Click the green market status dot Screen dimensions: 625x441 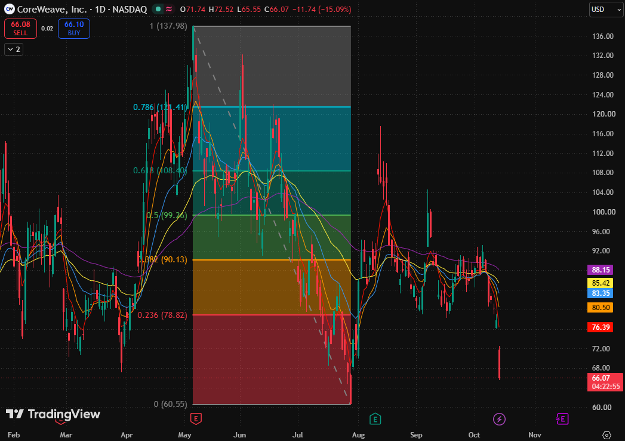(x=158, y=9)
